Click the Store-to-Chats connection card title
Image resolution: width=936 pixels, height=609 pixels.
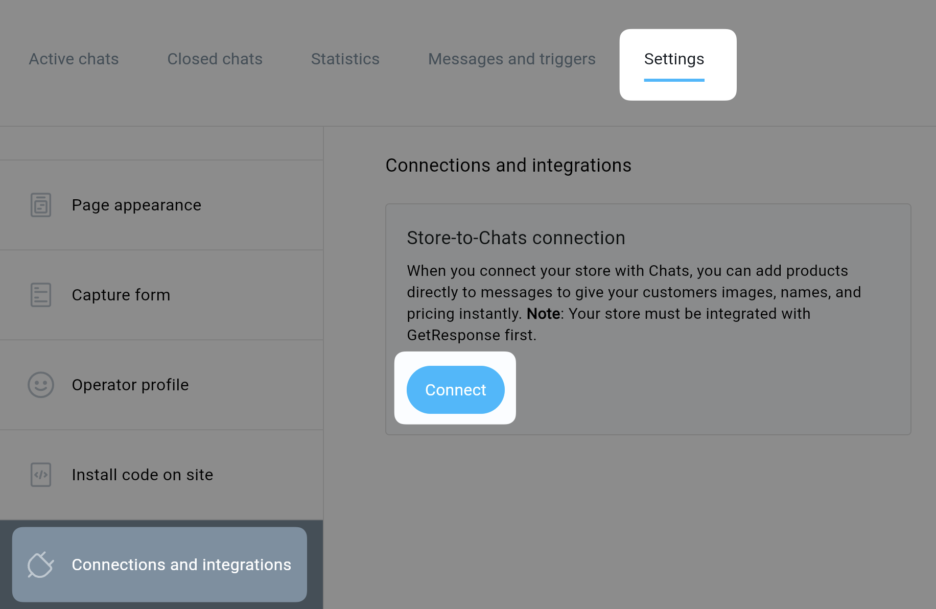click(516, 238)
